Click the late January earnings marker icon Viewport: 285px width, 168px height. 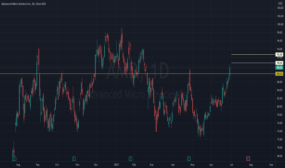click(130, 159)
